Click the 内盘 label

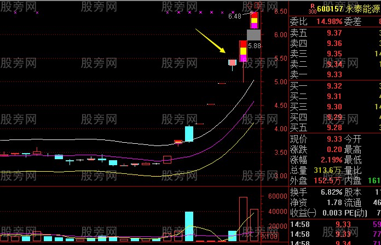click(x=353, y=180)
